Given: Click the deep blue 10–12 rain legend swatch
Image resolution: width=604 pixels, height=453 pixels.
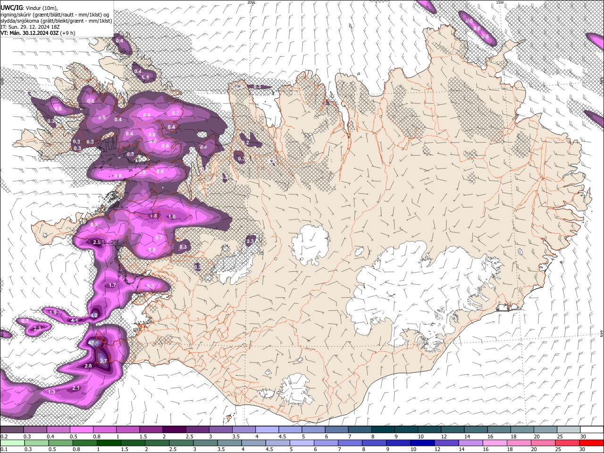Looking at the screenshot, I should (x=422, y=443).
